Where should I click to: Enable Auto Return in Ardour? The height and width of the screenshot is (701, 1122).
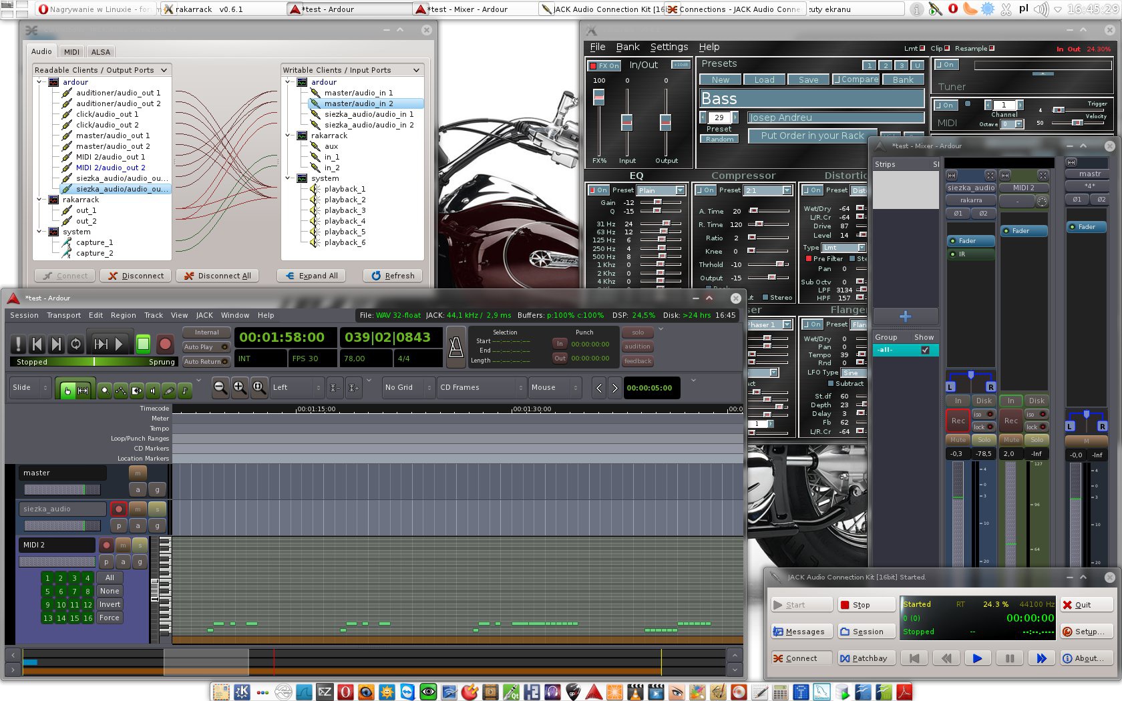[206, 362]
